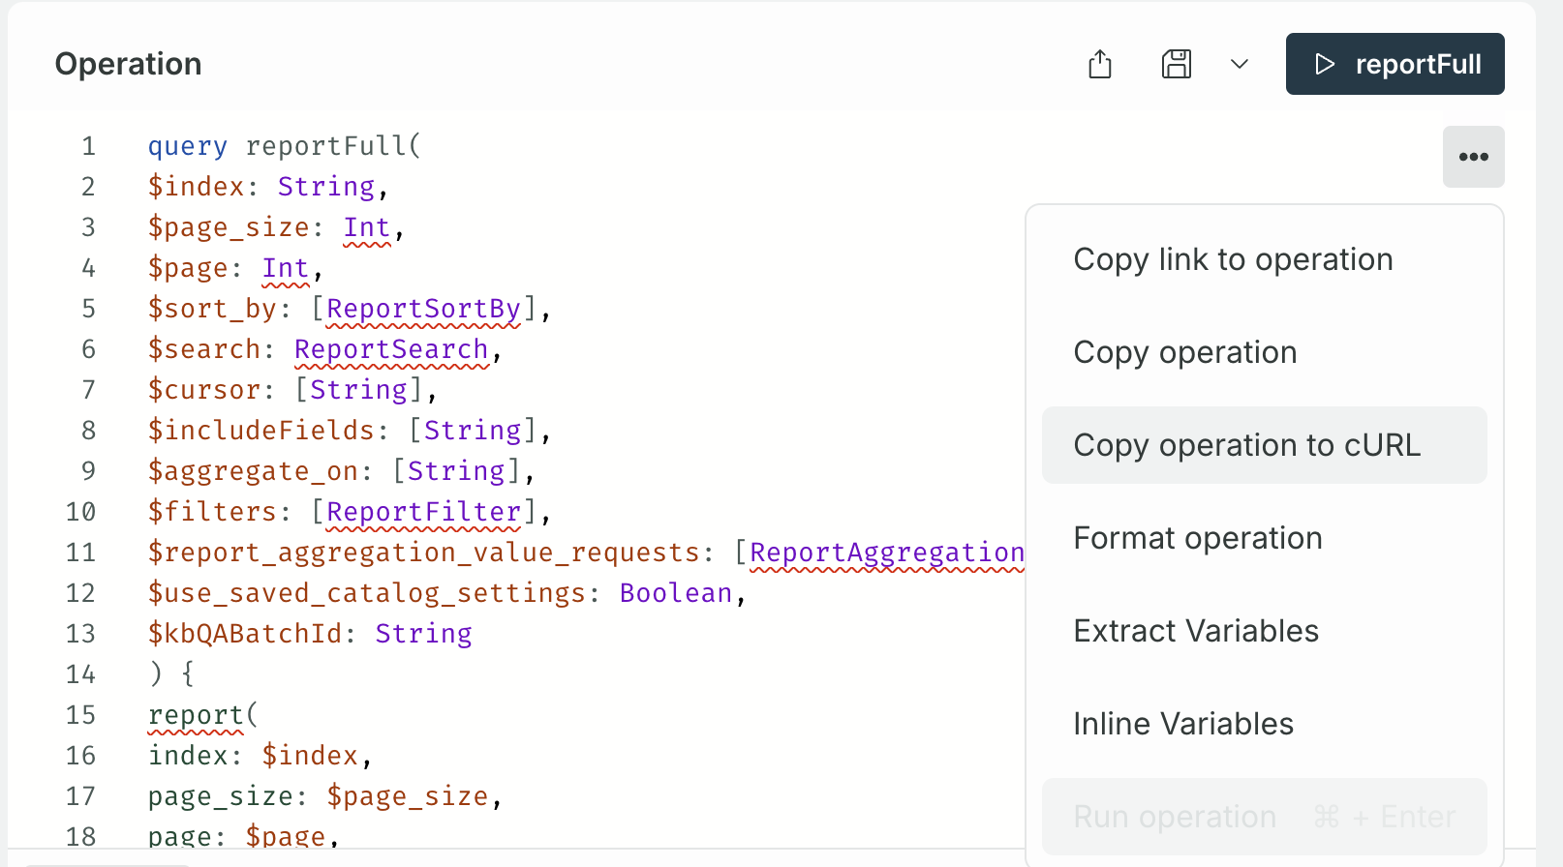The width and height of the screenshot is (1563, 867).
Task: Click line number 14 in gutter
Action: [x=80, y=674]
